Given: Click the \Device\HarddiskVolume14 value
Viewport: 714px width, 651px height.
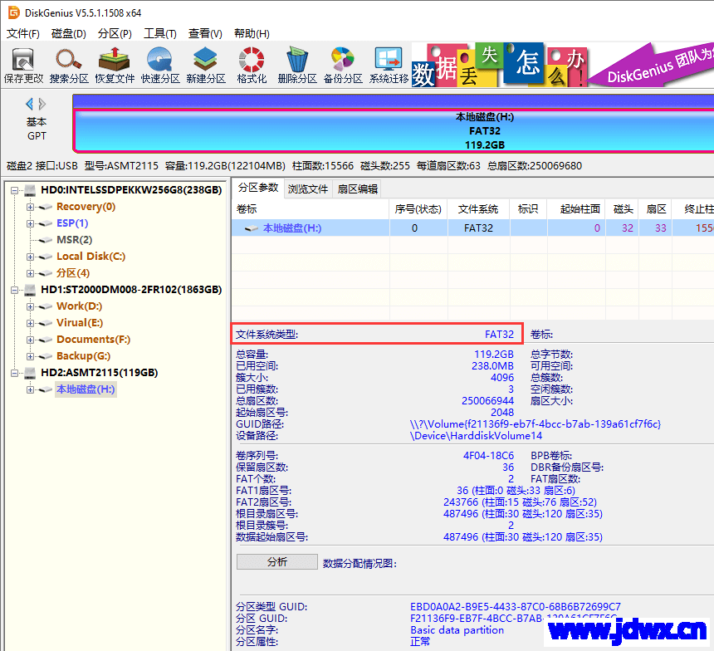Looking at the screenshot, I should (x=476, y=436).
